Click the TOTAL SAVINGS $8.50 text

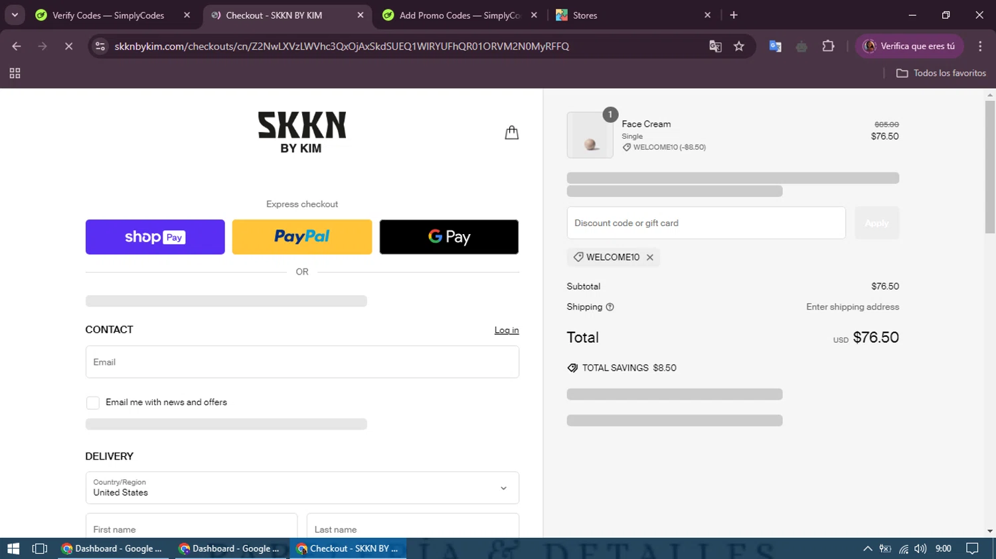[x=629, y=368]
